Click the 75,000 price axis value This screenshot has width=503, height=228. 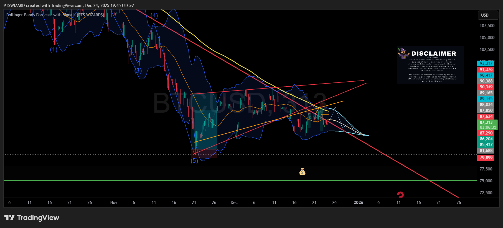coord(486,181)
